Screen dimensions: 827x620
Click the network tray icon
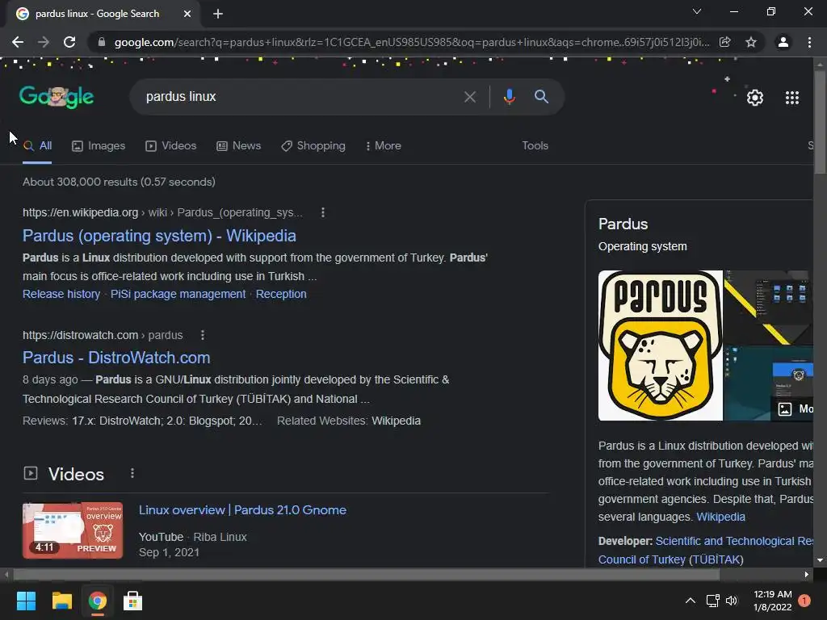(x=712, y=601)
